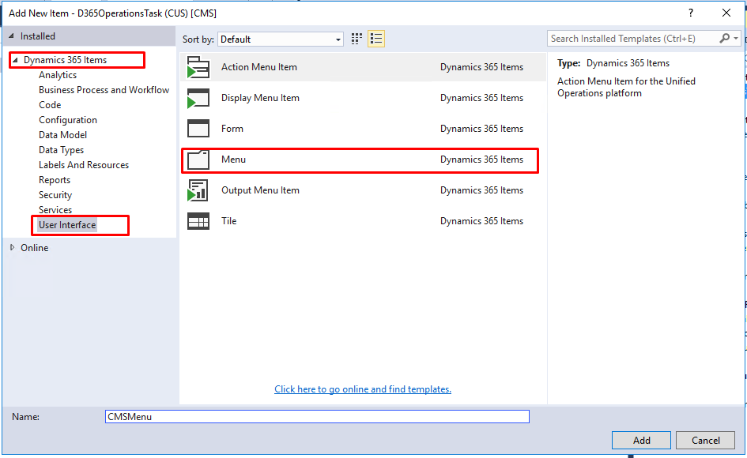Open link to find templates online
Screen dimensions: 747x458
(x=363, y=389)
